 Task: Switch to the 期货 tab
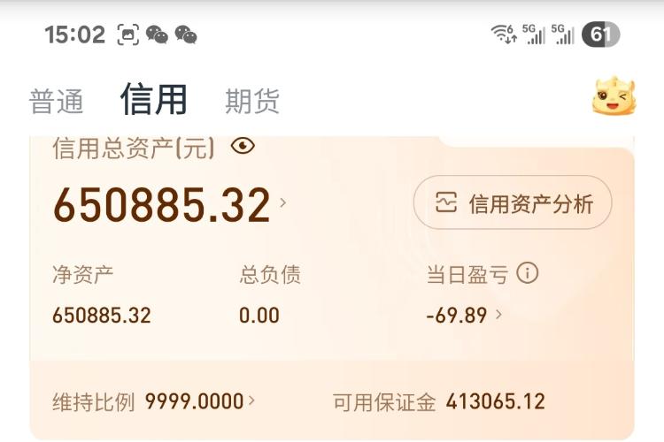click(252, 102)
